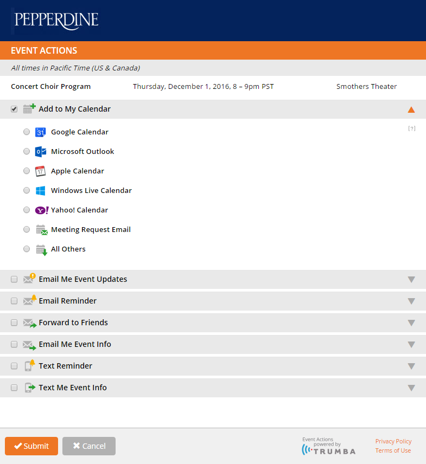Screen dimensions: 426x464
Task: Check the Email Me Event Updates checkbox
Action: click(14, 279)
